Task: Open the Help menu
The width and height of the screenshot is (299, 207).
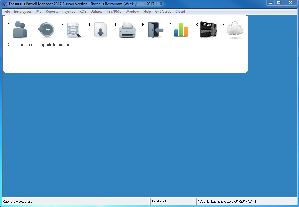Action: coord(147,12)
